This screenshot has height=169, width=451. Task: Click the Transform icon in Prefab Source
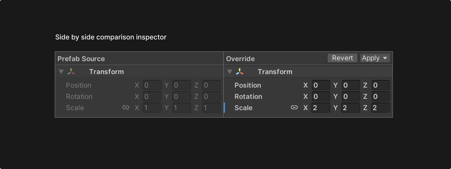coord(71,72)
